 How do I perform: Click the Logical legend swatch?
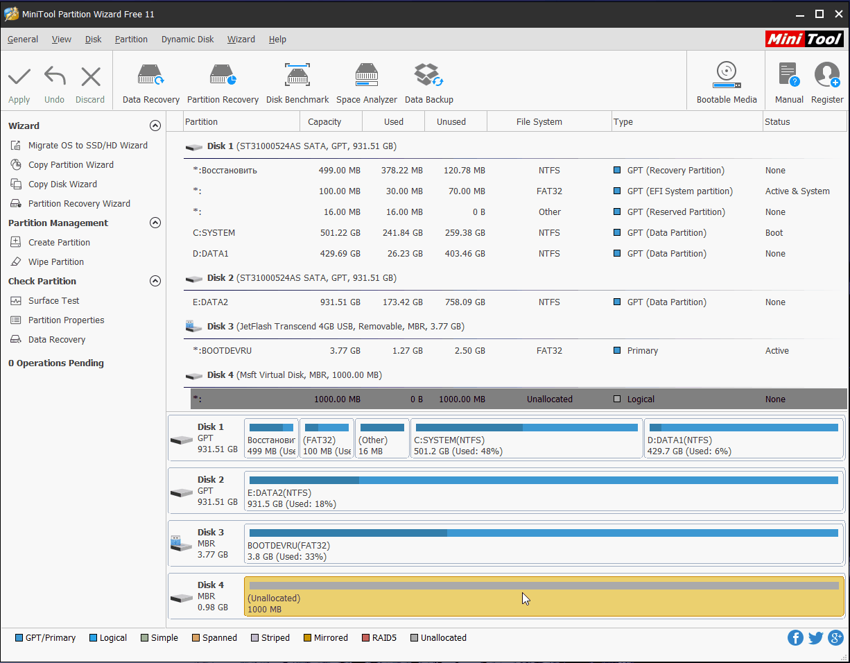tap(93, 638)
